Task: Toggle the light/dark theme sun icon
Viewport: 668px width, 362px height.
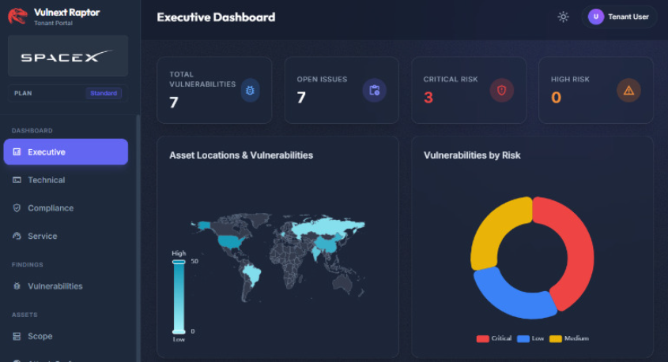Action: coord(563,17)
